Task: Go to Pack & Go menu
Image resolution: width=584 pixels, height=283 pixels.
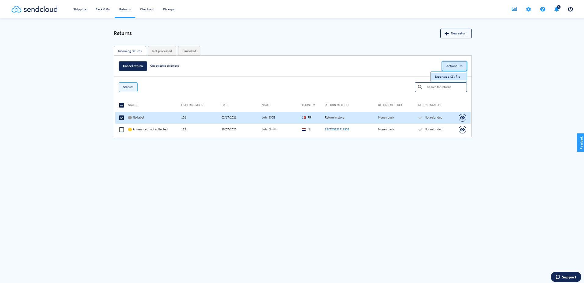Action: [103, 9]
